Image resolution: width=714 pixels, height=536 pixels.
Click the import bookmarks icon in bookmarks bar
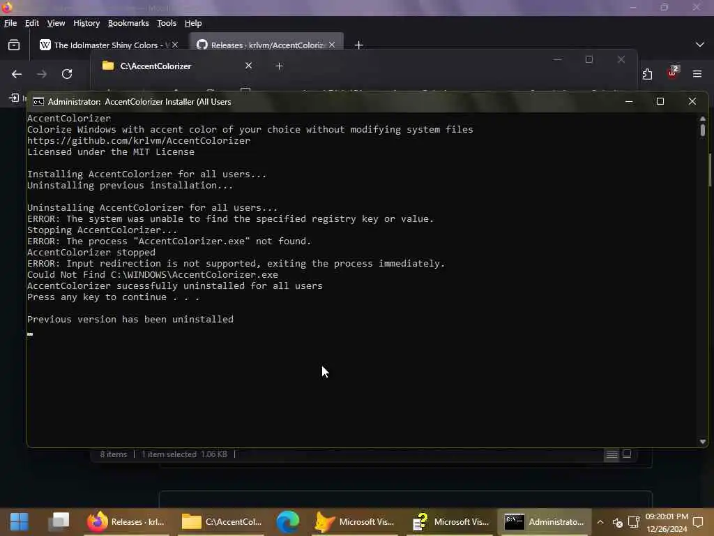[x=14, y=98]
